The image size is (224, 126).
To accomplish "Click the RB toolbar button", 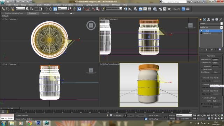I will tap(183, 9).
